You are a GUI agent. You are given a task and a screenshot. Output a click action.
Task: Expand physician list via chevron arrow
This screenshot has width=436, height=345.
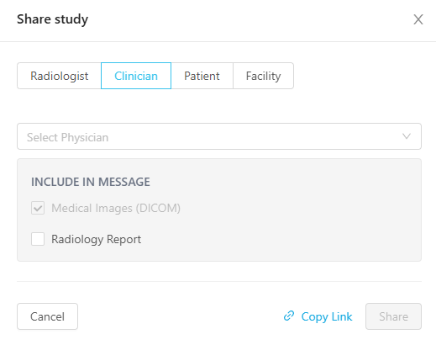407,136
